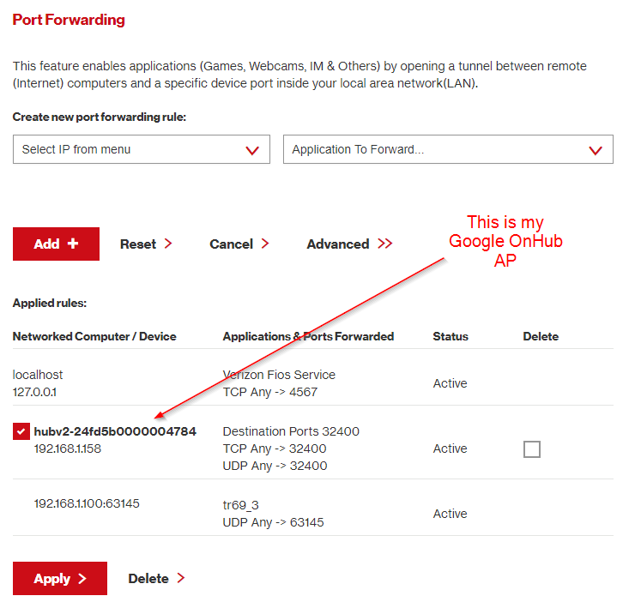Select the 192.168.1.100:63145 rule entry
The width and height of the screenshot is (641, 608).
[x=87, y=503]
